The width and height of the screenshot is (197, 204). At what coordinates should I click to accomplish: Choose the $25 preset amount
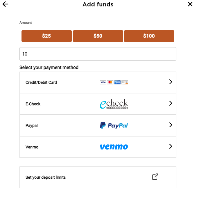point(46,36)
